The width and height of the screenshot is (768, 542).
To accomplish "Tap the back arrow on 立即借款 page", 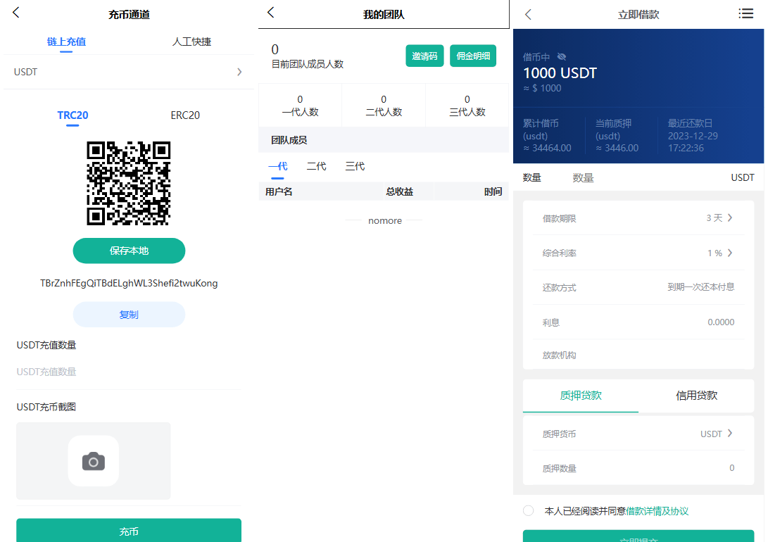I will (527, 13).
